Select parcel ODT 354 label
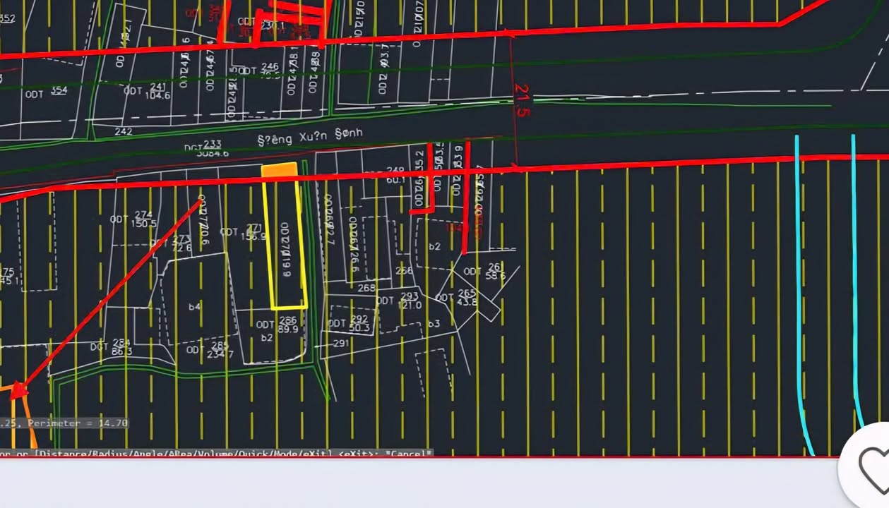Image resolution: width=889 pixels, height=508 pixels. pos(46,92)
